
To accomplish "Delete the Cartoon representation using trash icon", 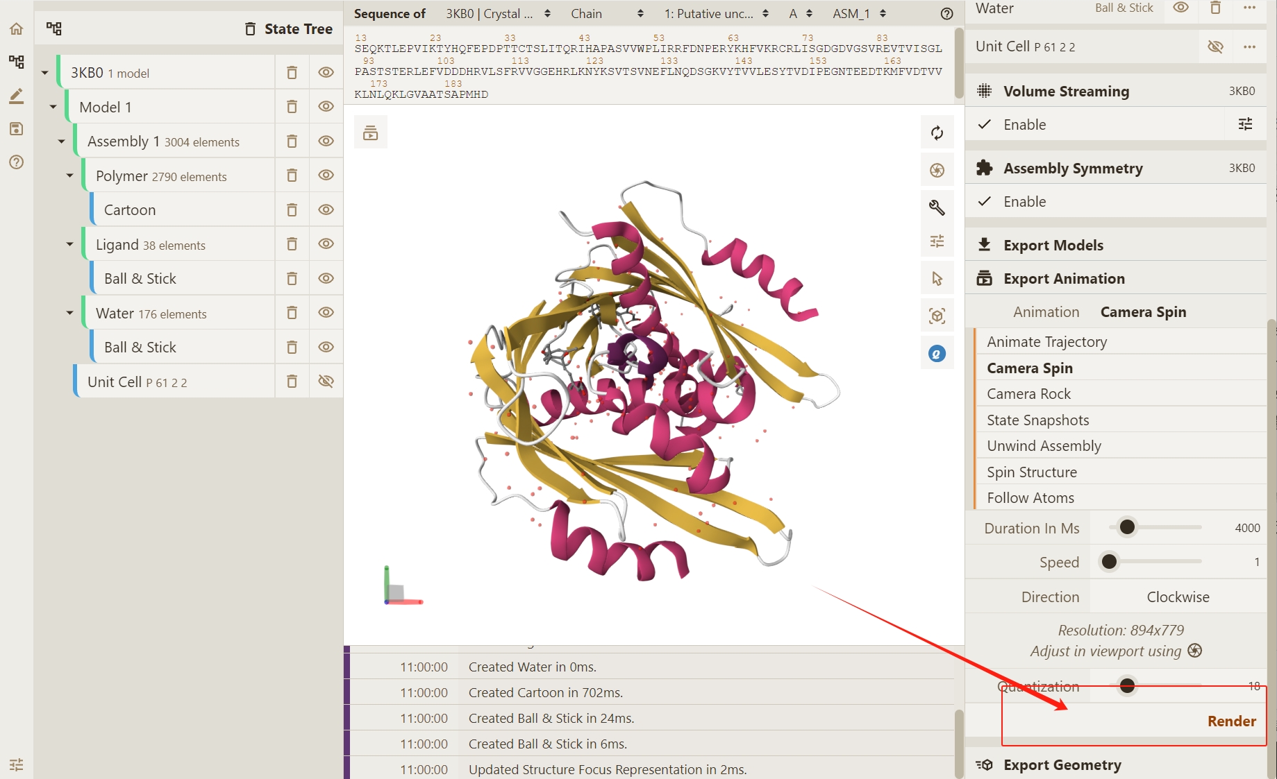I will coord(292,210).
